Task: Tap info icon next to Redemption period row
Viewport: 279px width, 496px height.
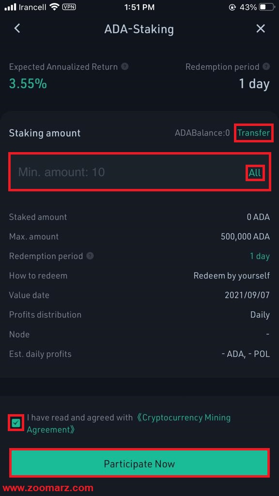Action: click(x=90, y=256)
